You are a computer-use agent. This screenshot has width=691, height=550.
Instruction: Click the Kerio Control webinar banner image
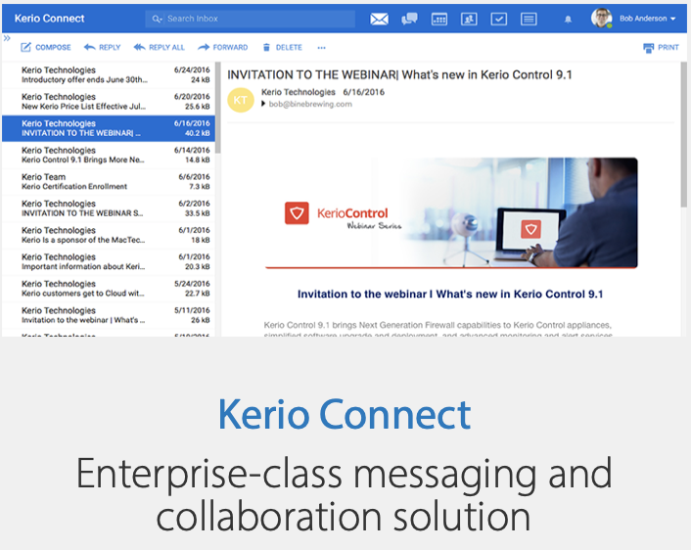pyautogui.click(x=451, y=213)
